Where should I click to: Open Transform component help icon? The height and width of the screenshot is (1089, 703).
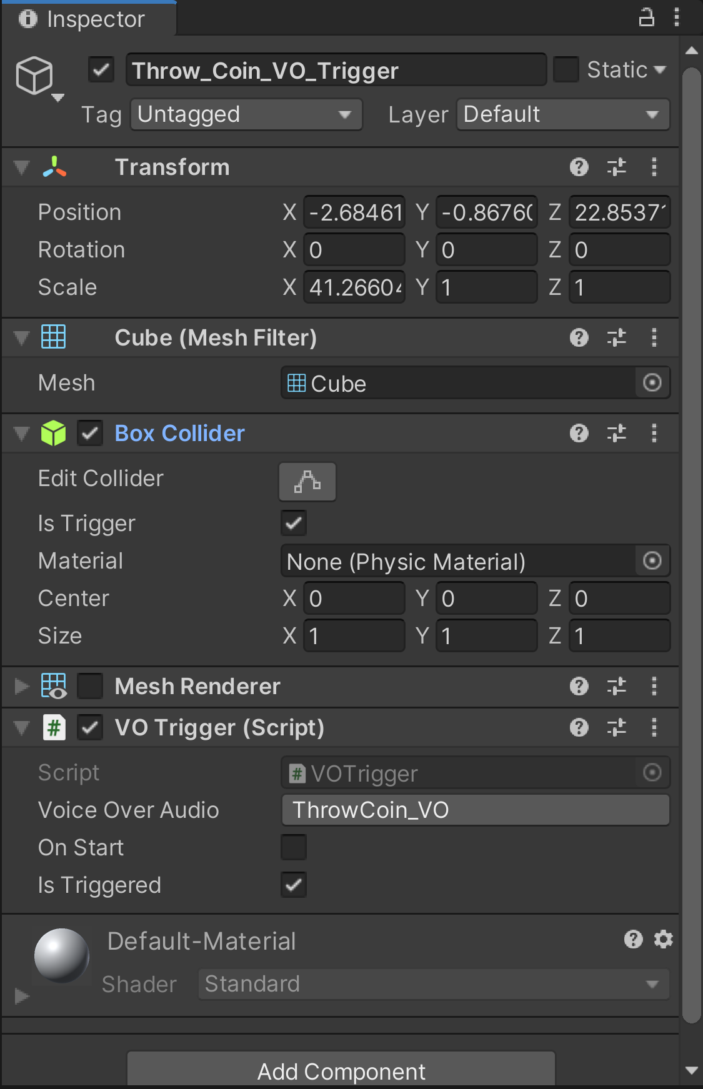click(x=579, y=167)
